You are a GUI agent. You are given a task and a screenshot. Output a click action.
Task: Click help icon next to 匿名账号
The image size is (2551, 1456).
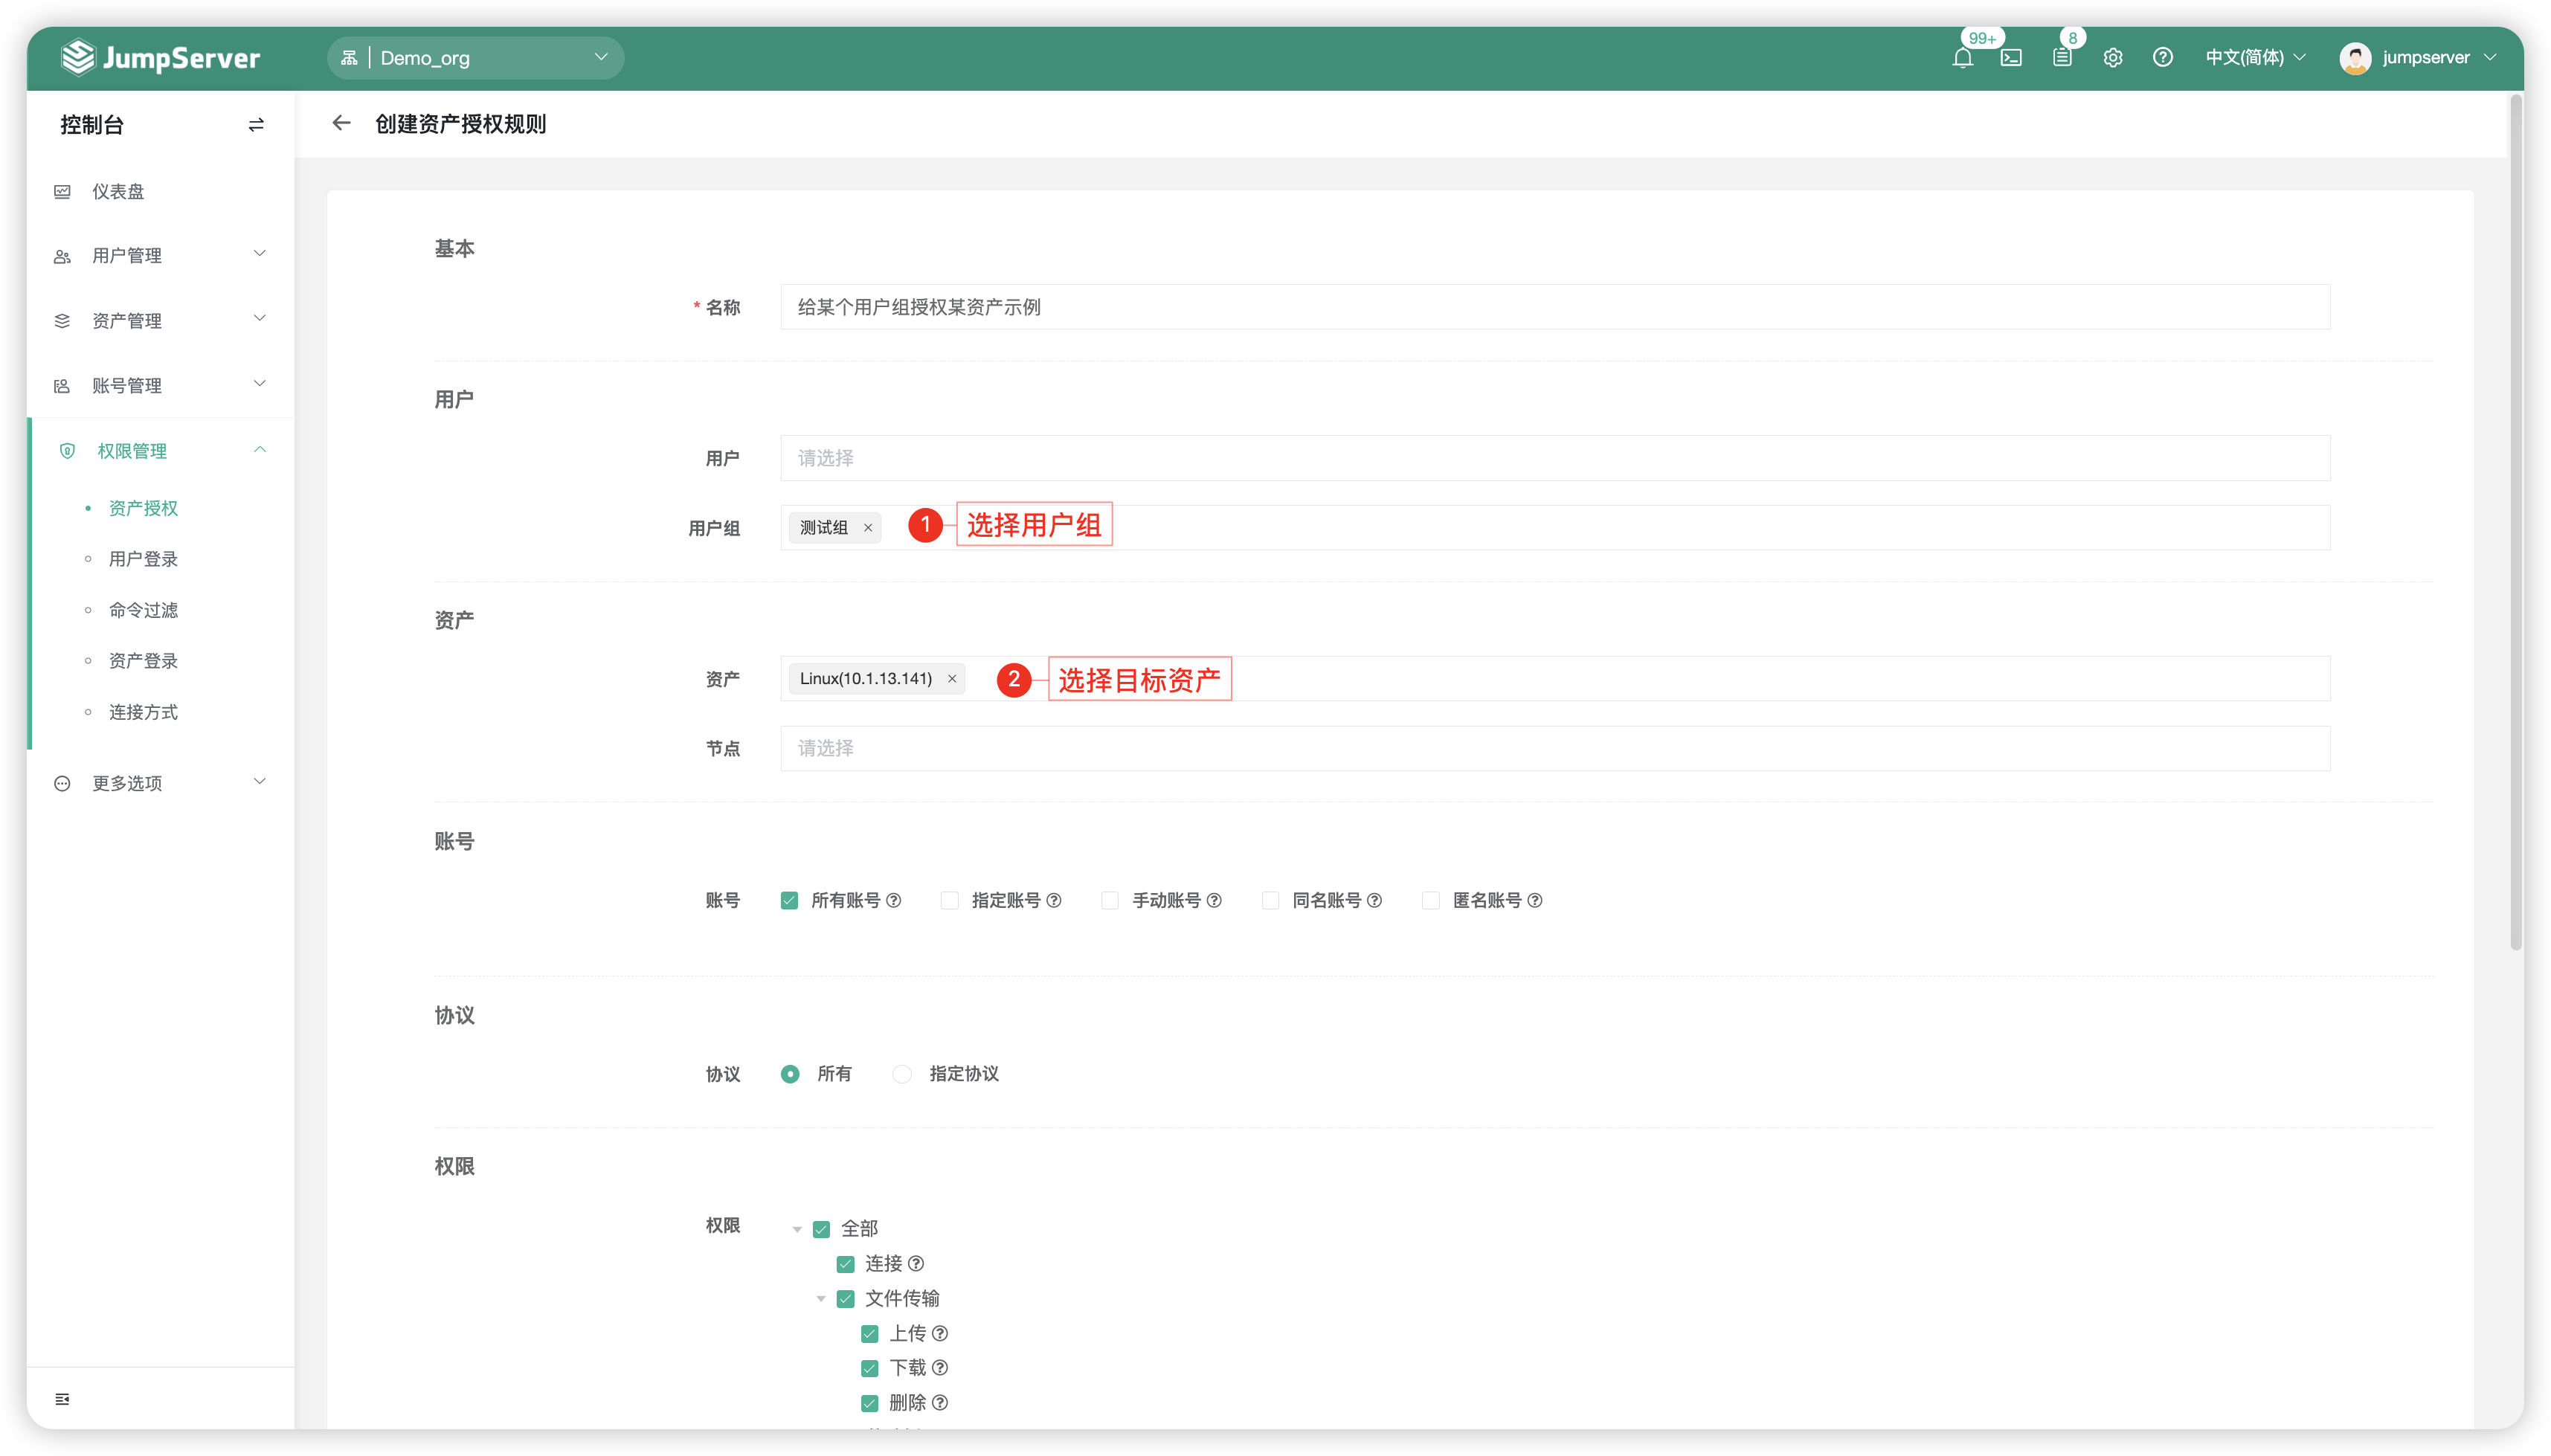[1535, 900]
